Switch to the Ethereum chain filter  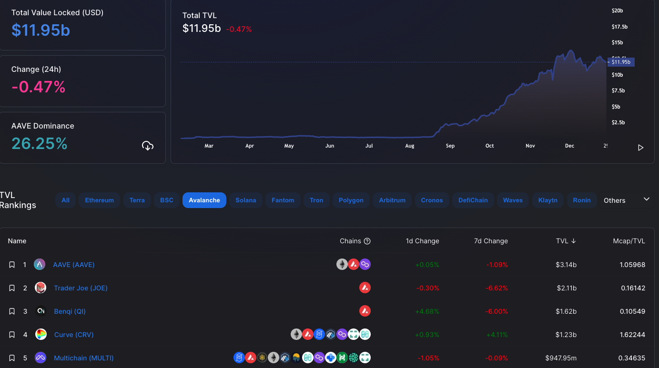tap(100, 200)
